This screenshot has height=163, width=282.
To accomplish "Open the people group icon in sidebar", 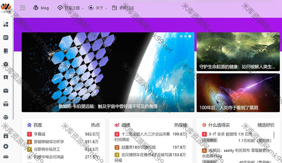I will (x=6, y=117).
